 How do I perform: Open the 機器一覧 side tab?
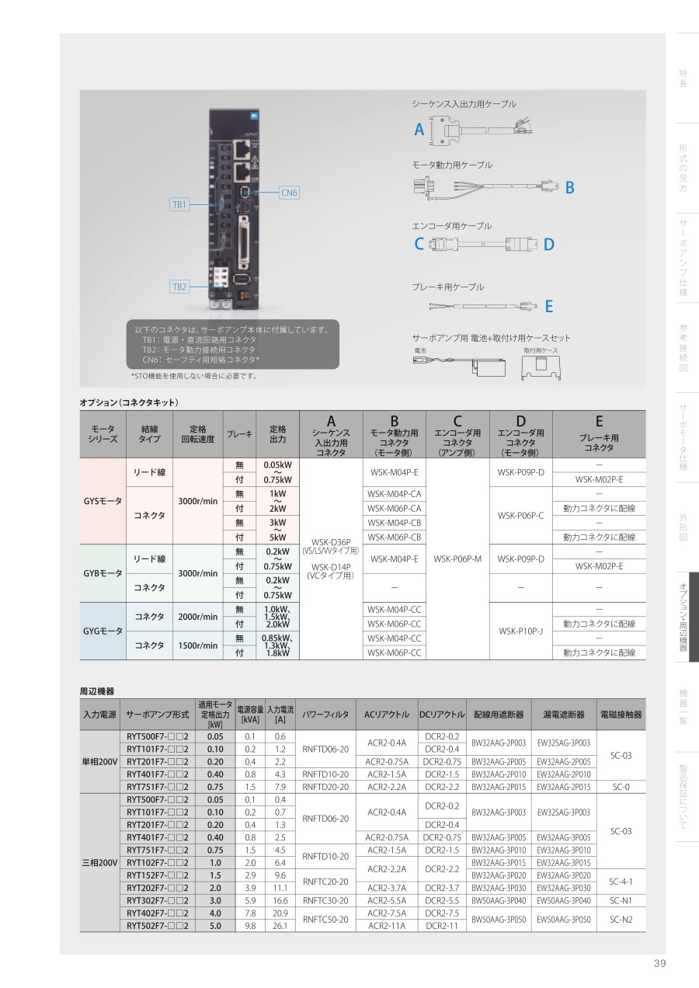click(684, 707)
